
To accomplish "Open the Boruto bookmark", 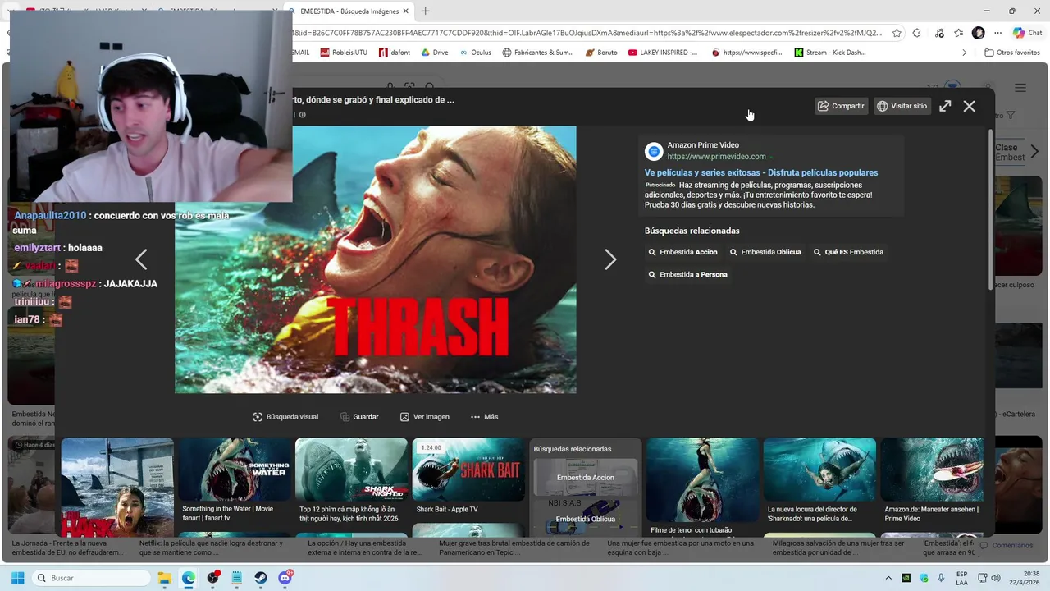I will pos(601,53).
